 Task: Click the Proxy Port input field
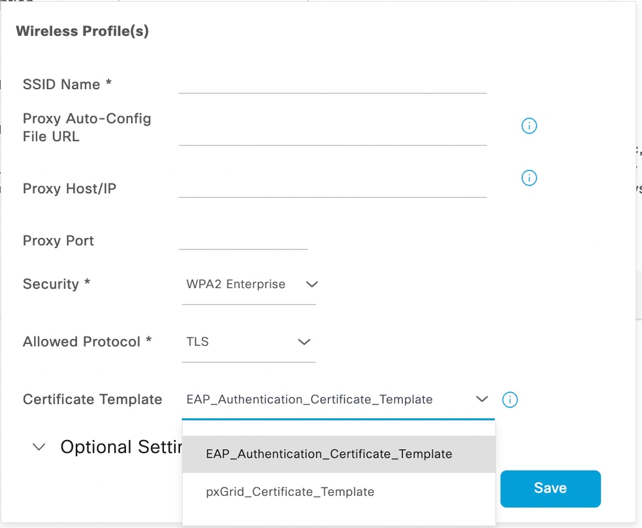click(x=243, y=244)
